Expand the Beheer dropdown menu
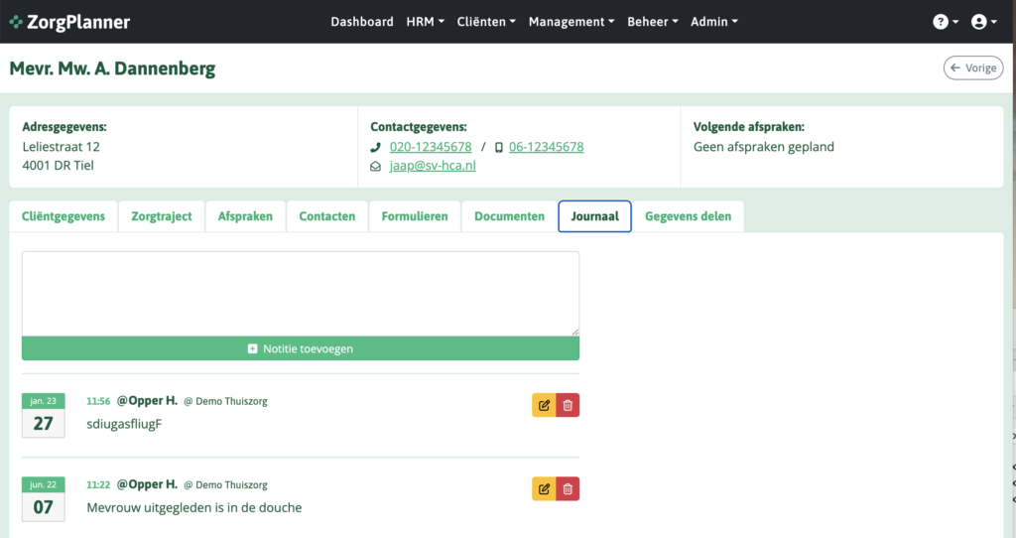This screenshot has width=1016, height=538. [x=653, y=22]
